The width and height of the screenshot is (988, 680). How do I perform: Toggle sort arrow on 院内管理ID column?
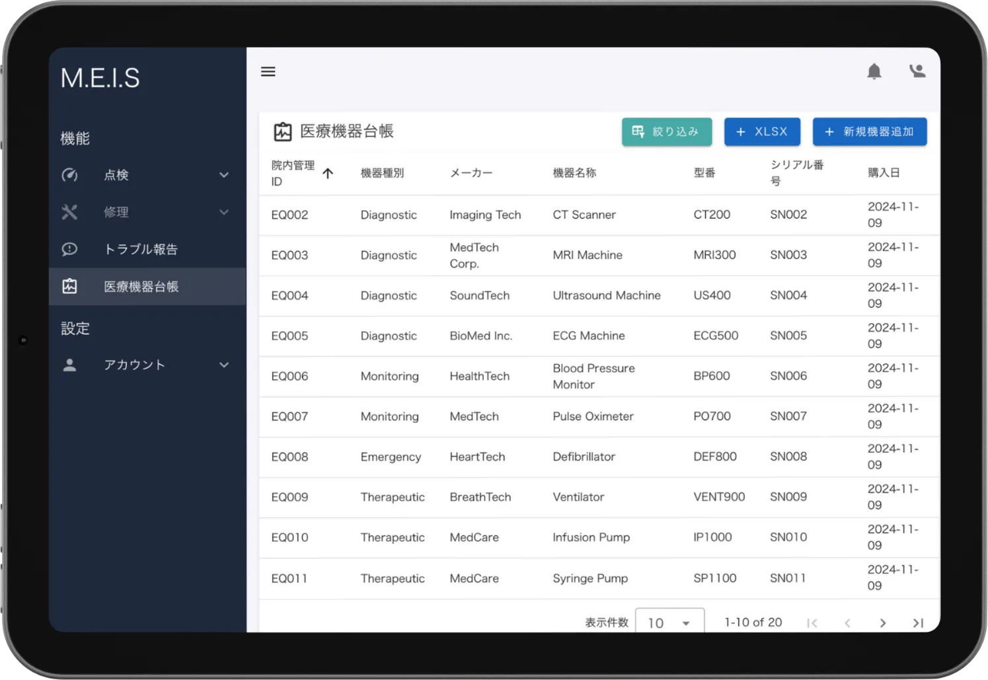click(328, 173)
